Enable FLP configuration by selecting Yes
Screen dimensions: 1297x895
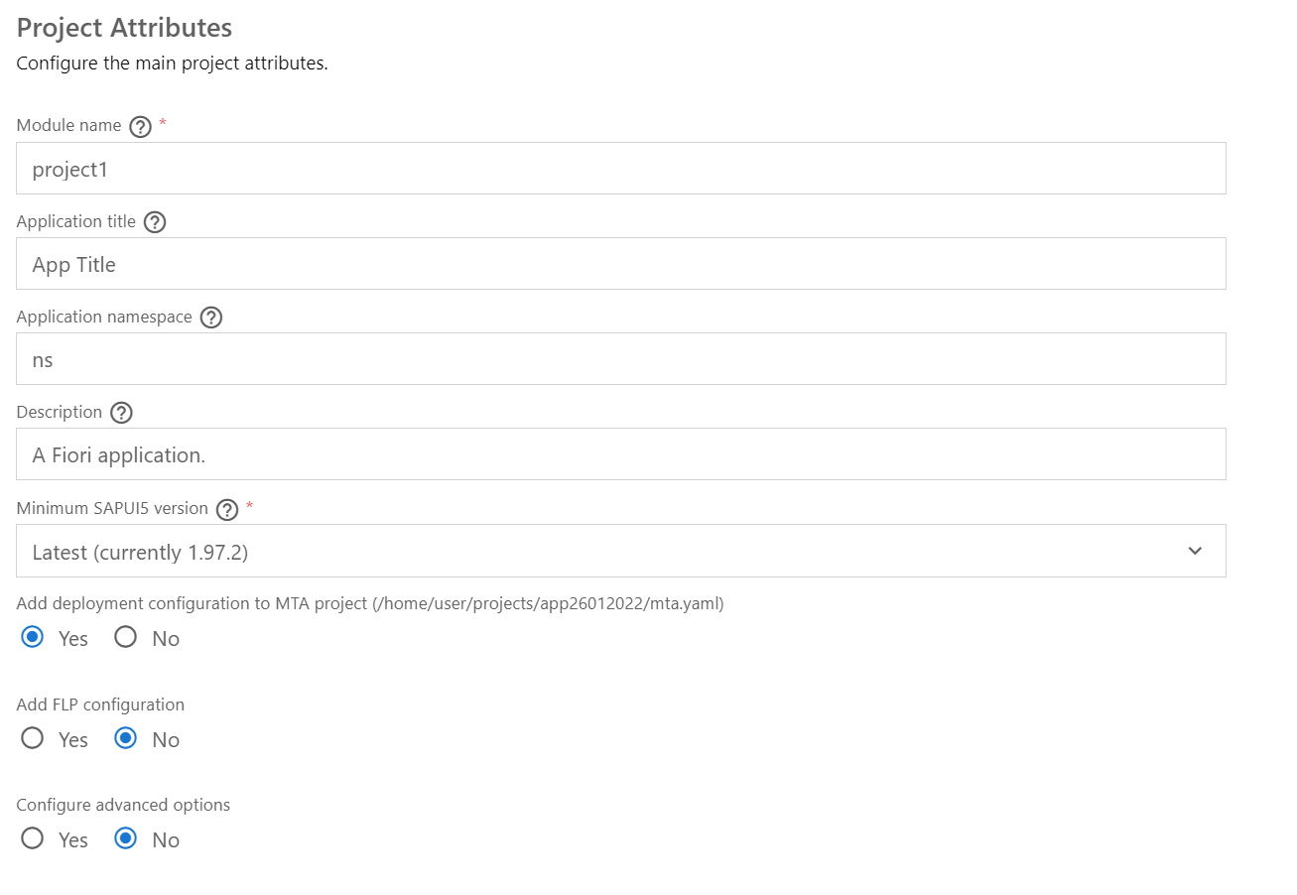click(x=31, y=739)
